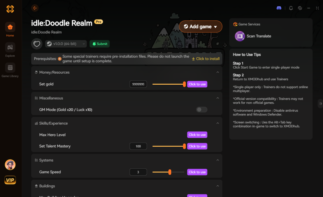The height and width of the screenshot is (197, 323).
Task: Click the Buildings section icon
Action: pos(36,186)
